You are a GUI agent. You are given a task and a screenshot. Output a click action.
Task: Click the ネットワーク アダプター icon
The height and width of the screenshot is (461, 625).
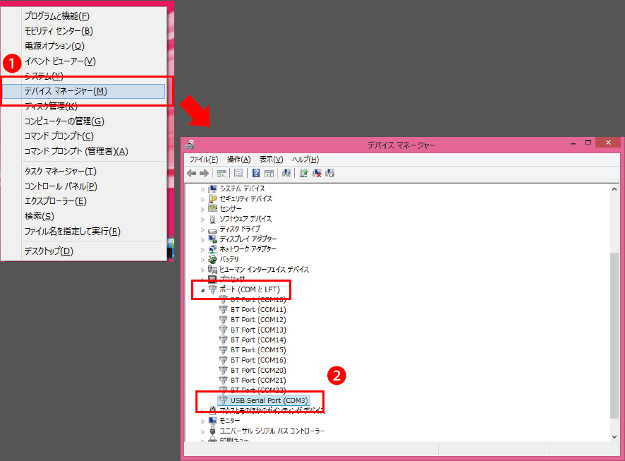(x=213, y=249)
